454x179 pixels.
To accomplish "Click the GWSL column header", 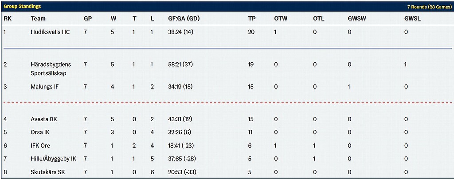I will click(x=413, y=19).
